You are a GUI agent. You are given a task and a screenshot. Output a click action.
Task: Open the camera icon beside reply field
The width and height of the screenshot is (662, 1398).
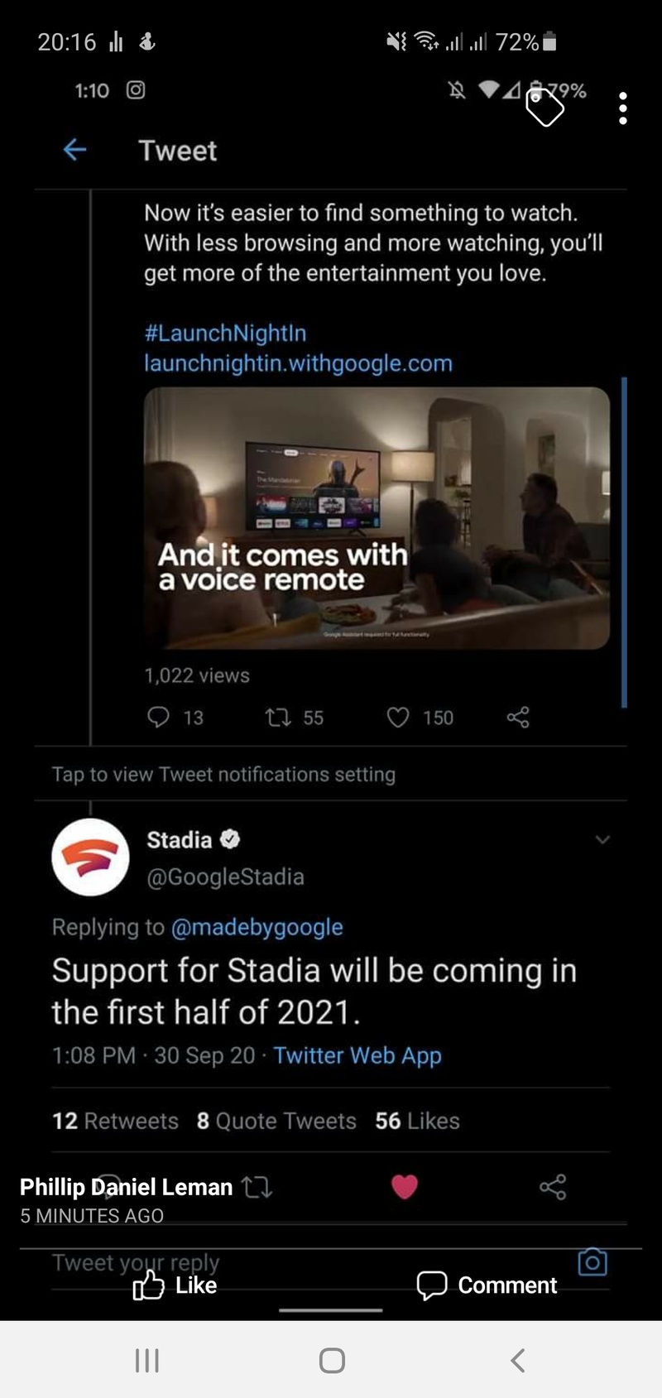[x=592, y=1262]
